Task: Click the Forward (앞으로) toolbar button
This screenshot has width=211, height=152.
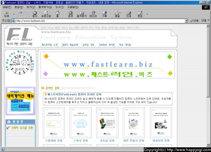Action: pyautogui.click(x=21, y=14)
